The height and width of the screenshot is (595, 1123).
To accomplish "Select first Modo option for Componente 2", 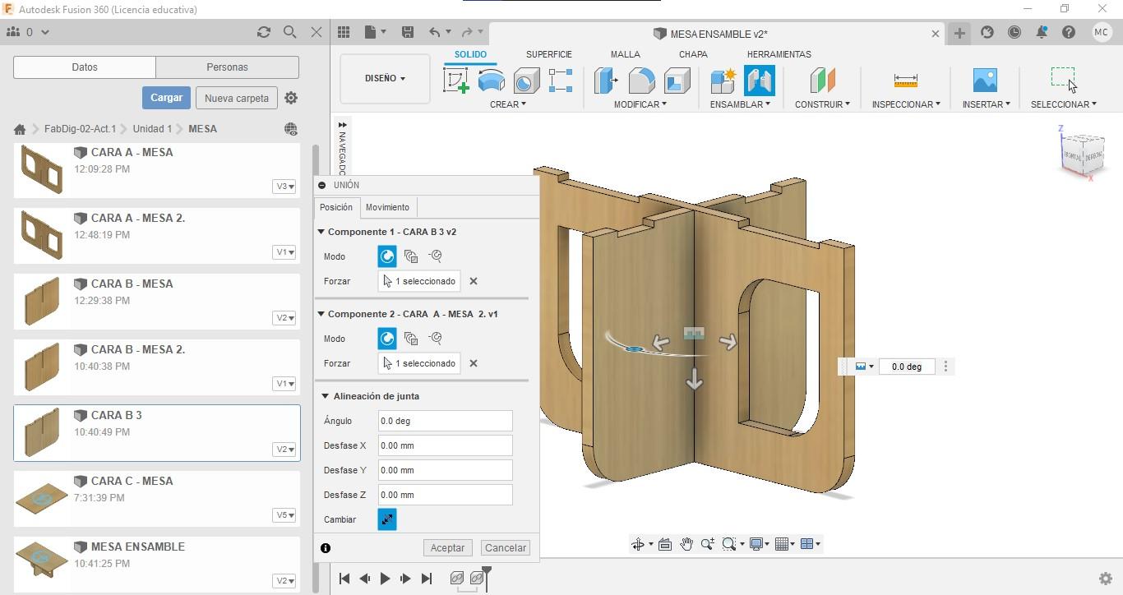I will [387, 339].
